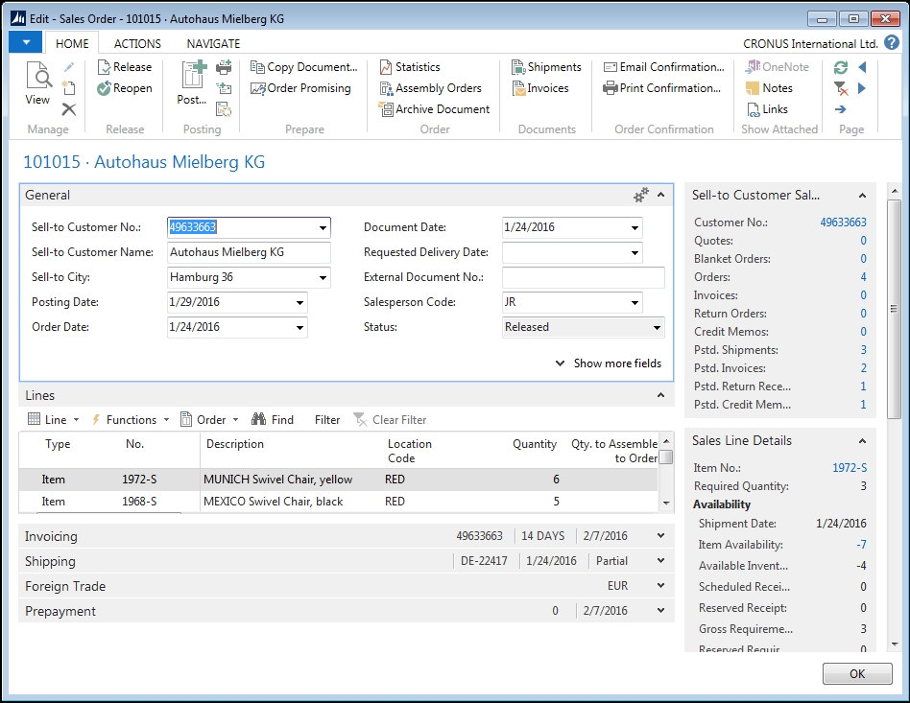Expand Show more fields

(609, 363)
